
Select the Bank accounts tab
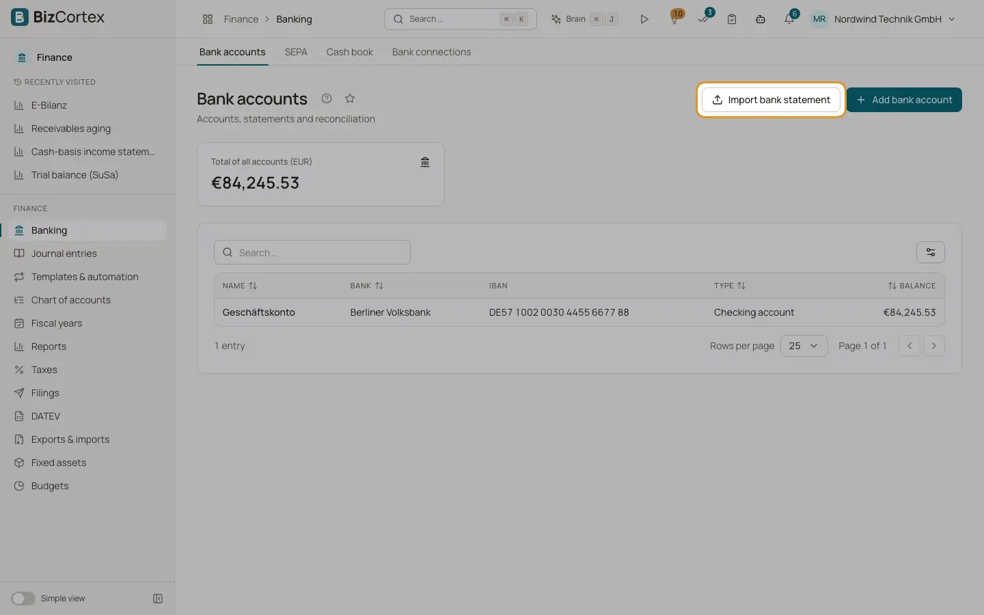click(x=232, y=52)
